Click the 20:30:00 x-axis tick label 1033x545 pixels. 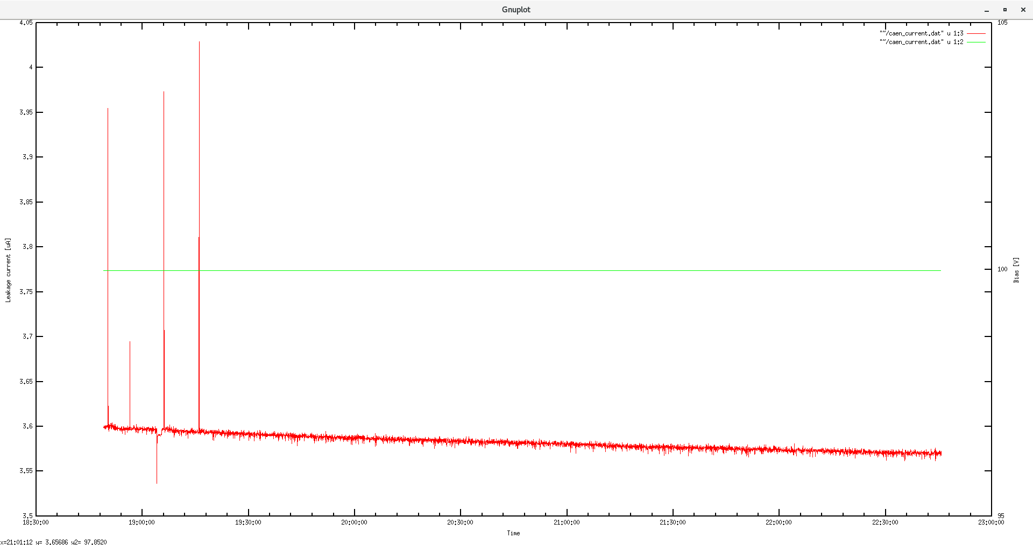[x=460, y=522]
